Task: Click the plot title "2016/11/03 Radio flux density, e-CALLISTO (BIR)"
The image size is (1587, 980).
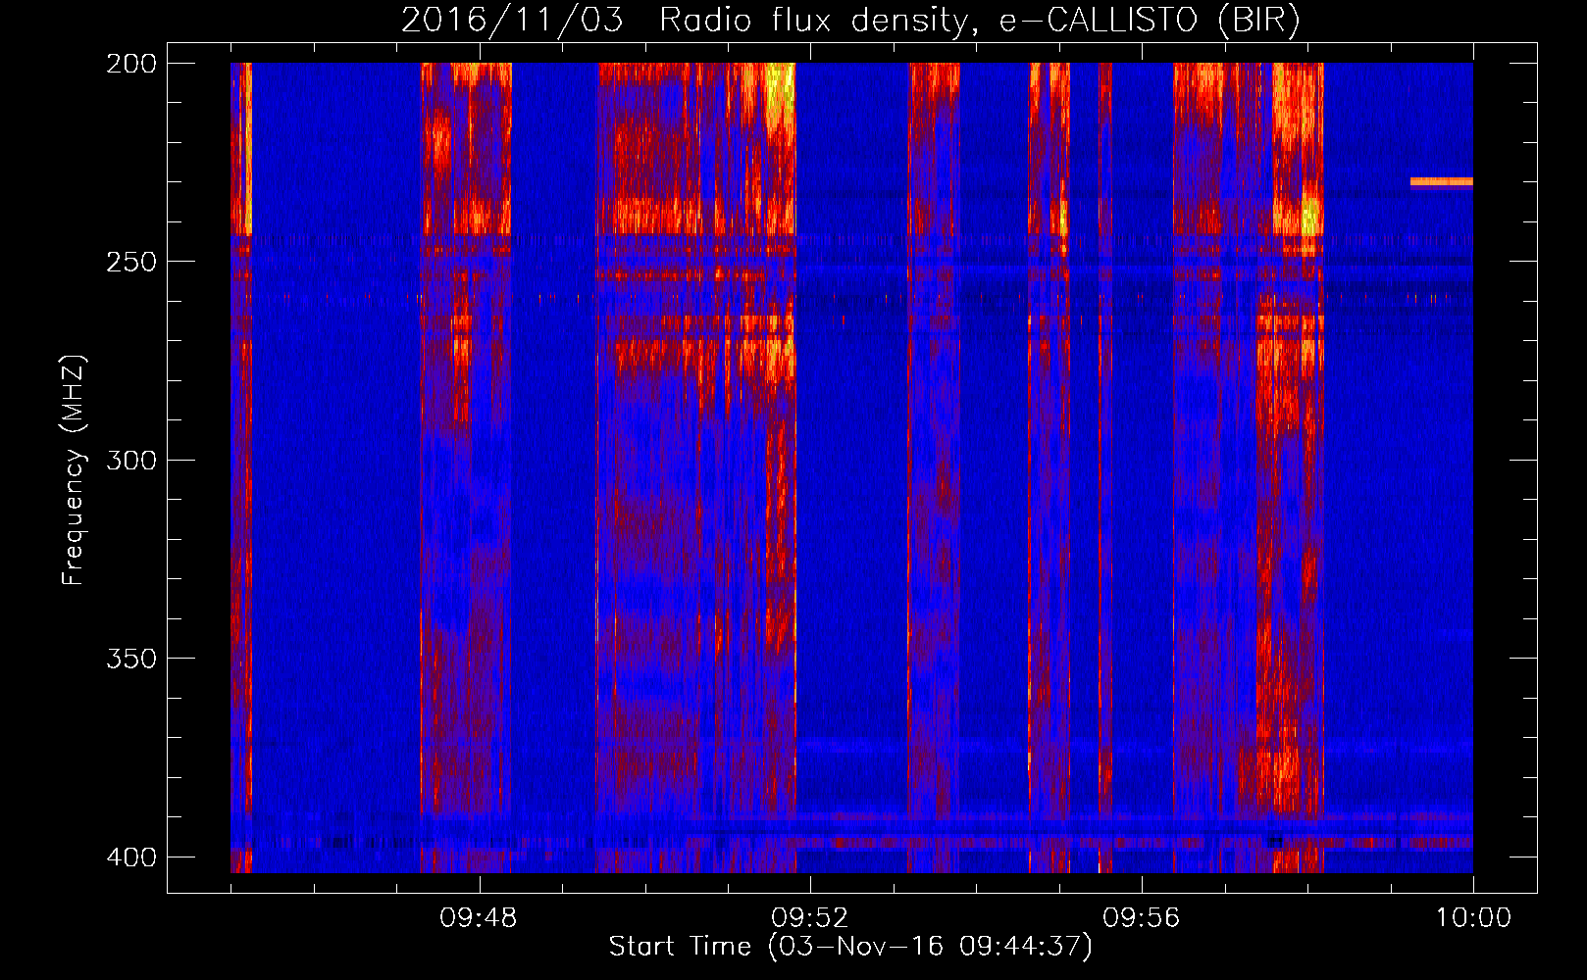Action: pos(850,20)
